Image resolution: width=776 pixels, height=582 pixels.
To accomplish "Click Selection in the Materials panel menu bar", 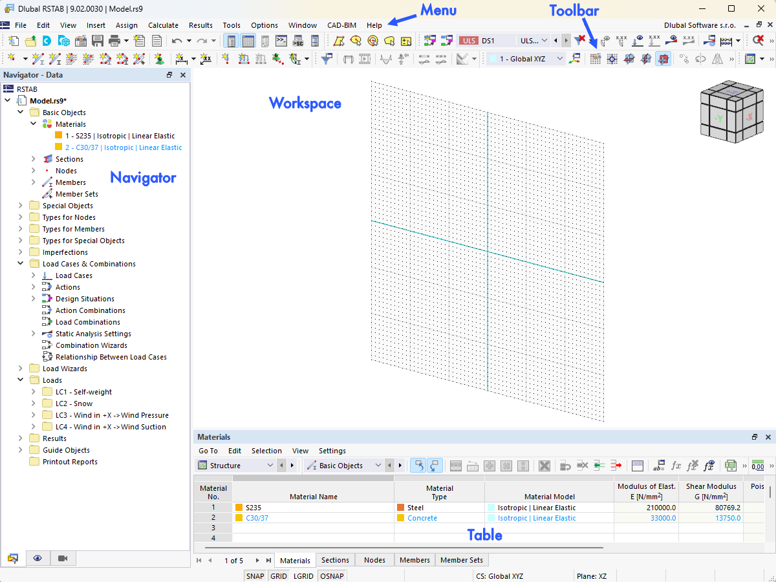I will (266, 450).
